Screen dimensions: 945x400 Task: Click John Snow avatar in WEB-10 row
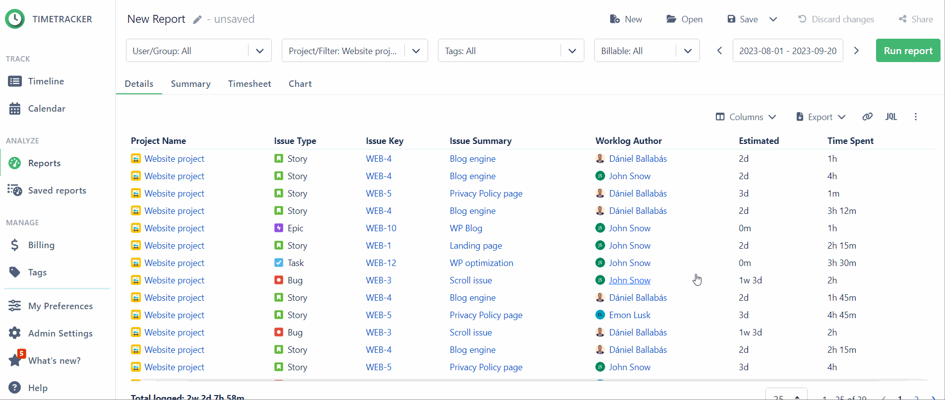coord(600,228)
